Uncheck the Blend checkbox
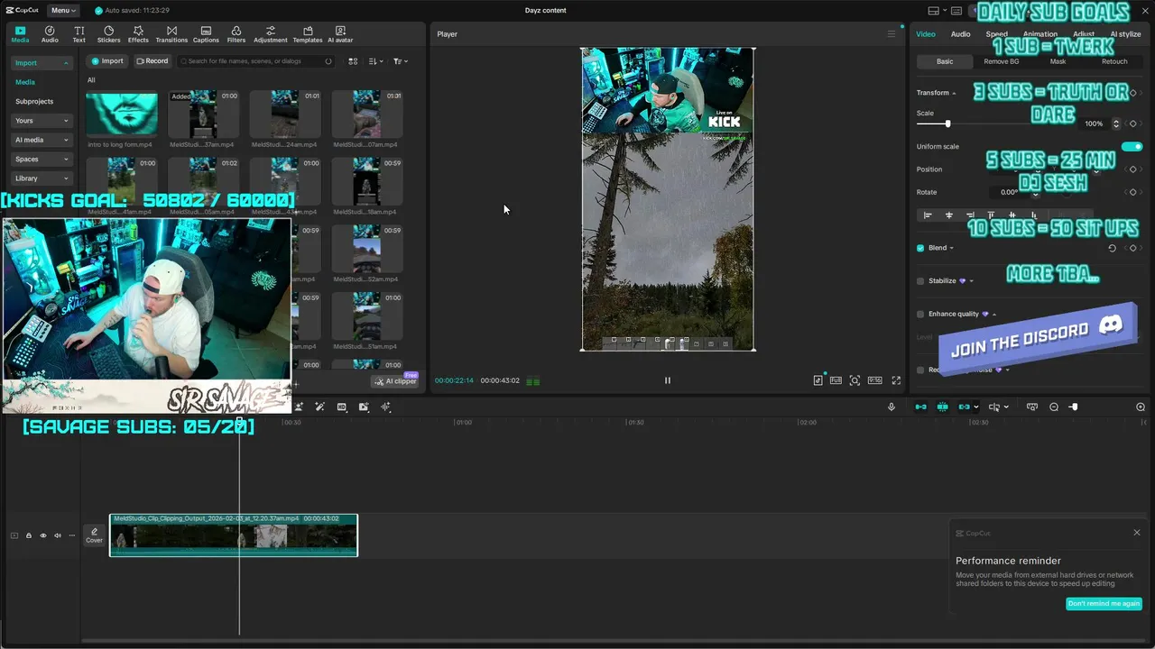The height and width of the screenshot is (649, 1155). pos(920,248)
